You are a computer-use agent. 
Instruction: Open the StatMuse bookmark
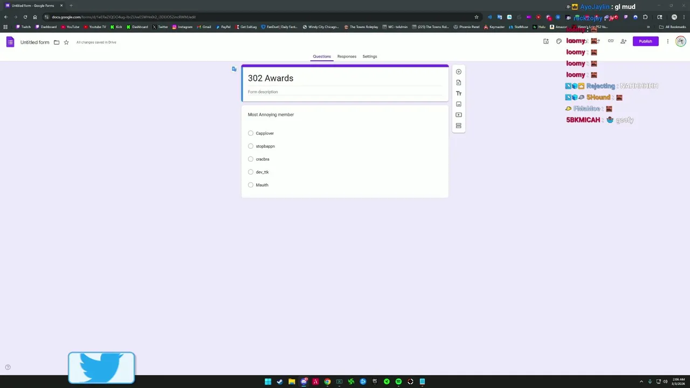point(519,27)
